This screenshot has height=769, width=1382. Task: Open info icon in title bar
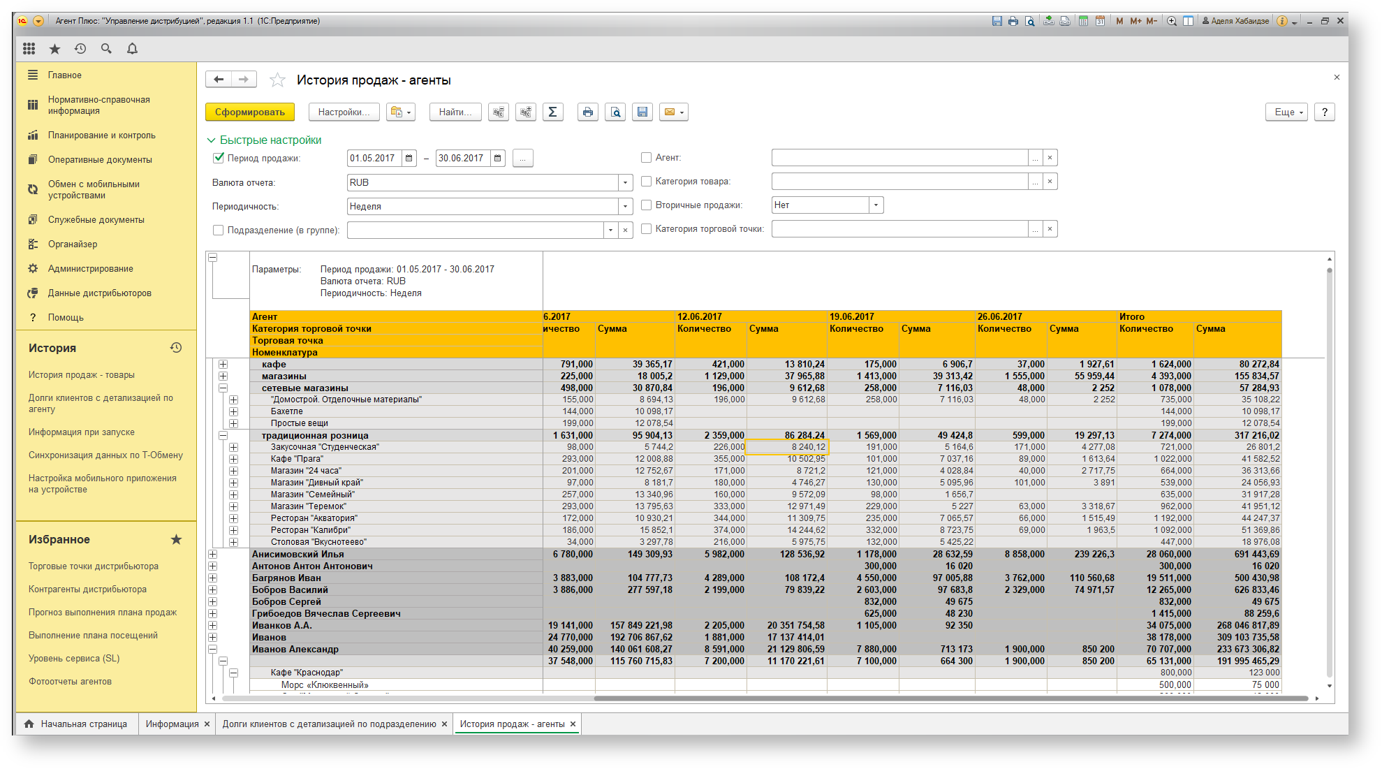(x=1282, y=21)
